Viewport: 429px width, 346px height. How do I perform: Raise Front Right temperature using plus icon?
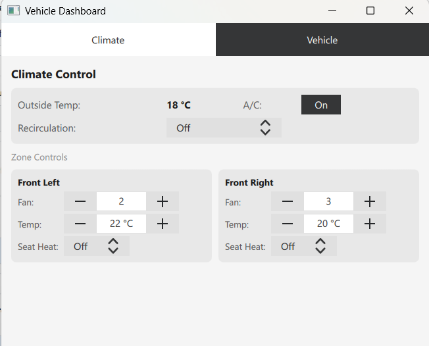(370, 224)
